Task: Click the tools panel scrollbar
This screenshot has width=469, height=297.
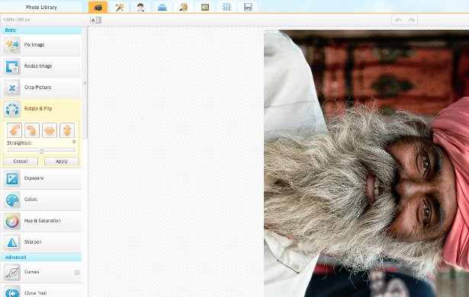Action: point(85,83)
